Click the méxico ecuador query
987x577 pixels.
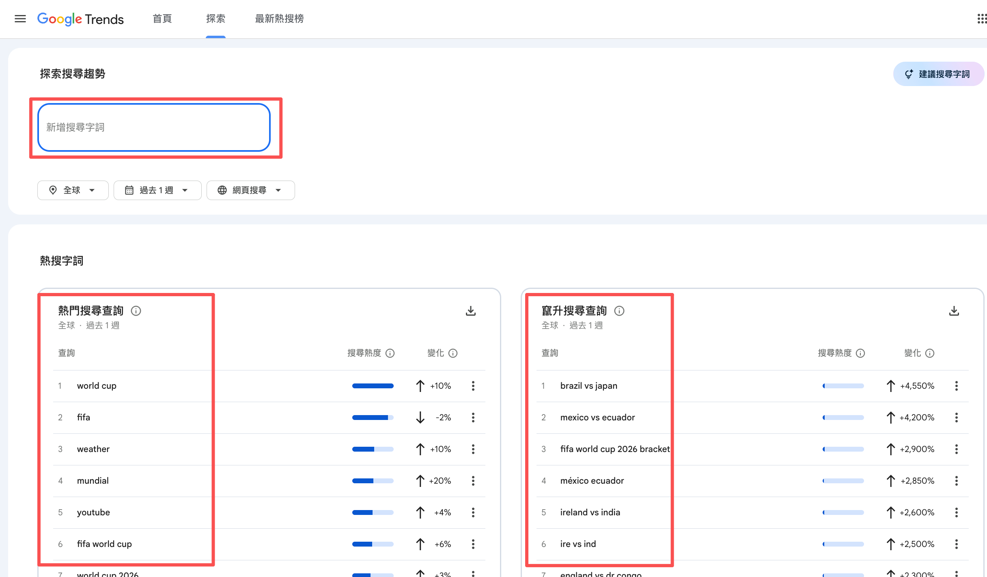pos(592,481)
